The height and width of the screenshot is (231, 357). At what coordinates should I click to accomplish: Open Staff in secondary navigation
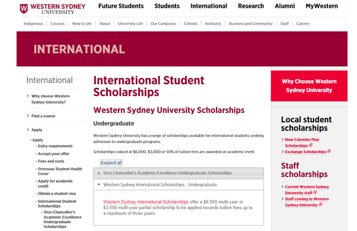(284, 24)
